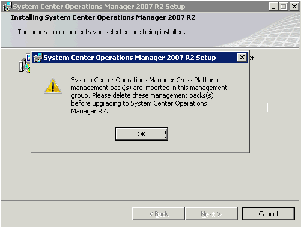Click OK in the warning dialog

[x=142, y=134]
